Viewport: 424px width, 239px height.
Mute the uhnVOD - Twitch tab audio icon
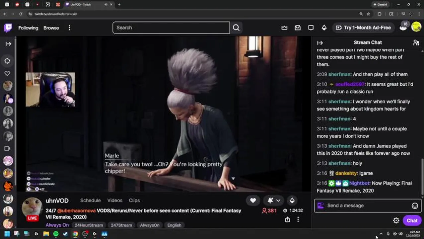pyautogui.click(x=106, y=5)
